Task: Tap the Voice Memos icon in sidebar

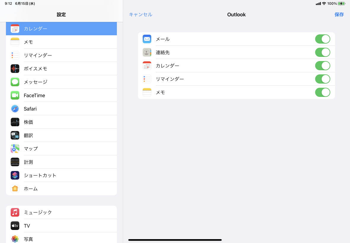Action: pos(15,69)
